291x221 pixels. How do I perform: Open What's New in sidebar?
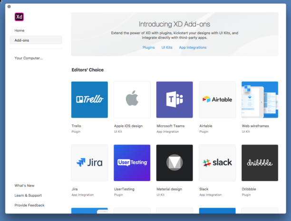point(24,185)
